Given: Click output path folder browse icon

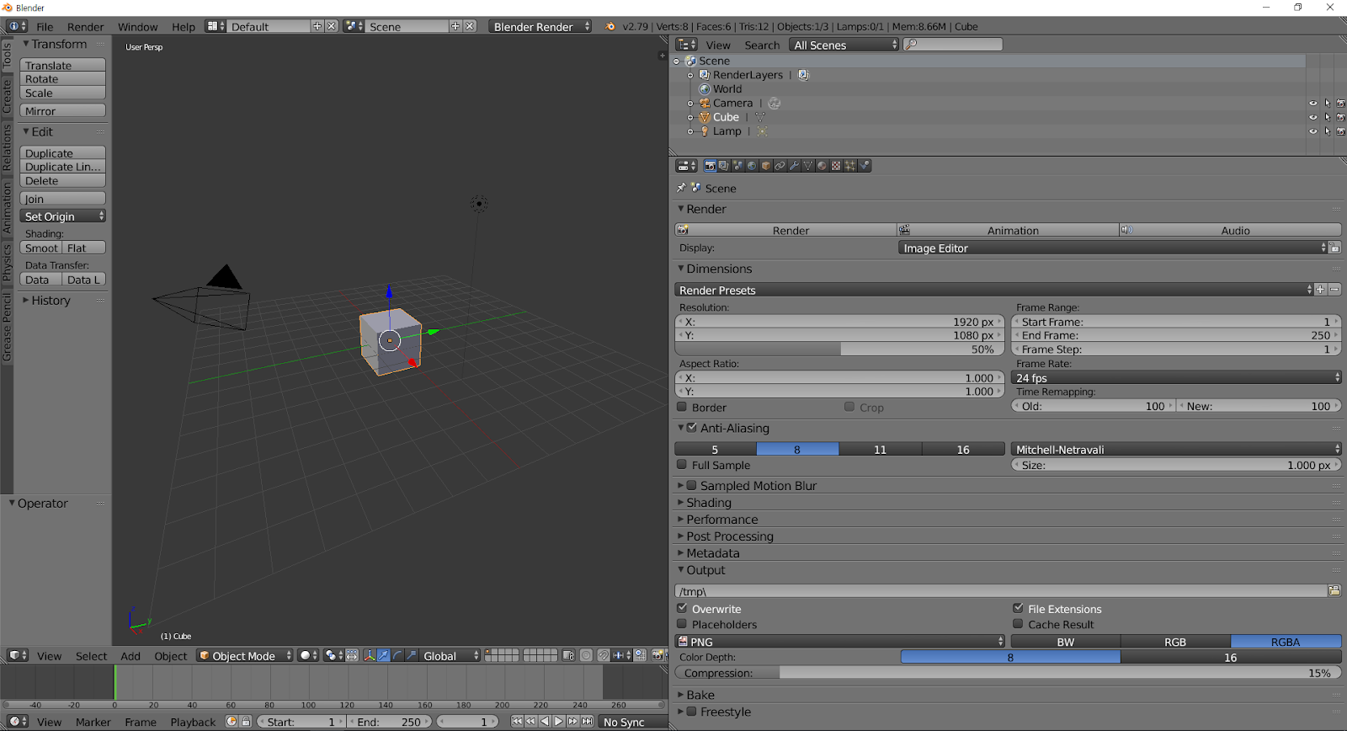Looking at the screenshot, I should point(1334,590).
